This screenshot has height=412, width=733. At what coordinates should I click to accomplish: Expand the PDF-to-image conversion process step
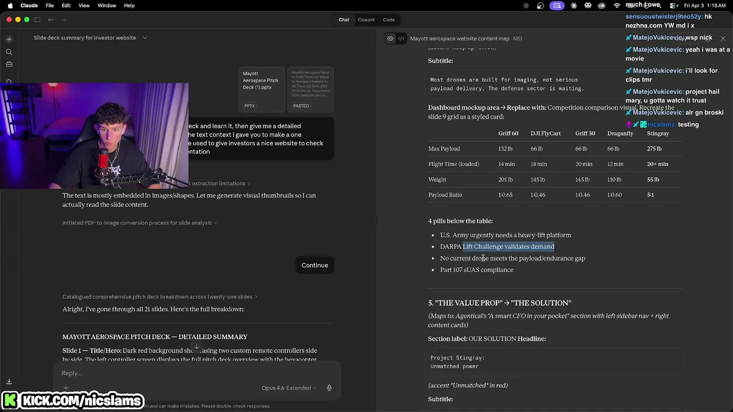(x=140, y=223)
